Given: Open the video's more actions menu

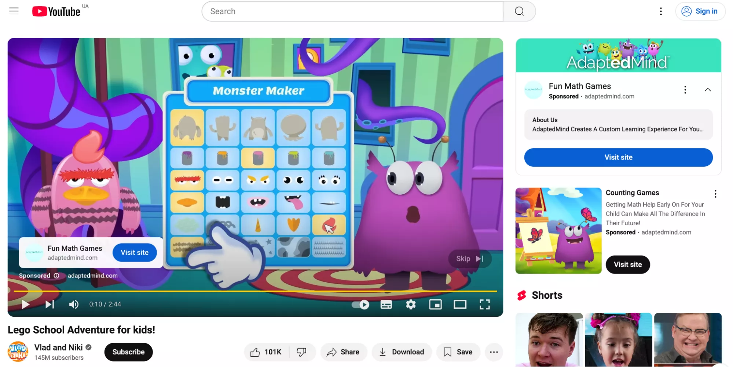Looking at the screenshot, I should pyautogui.click(x=494, y=352).
